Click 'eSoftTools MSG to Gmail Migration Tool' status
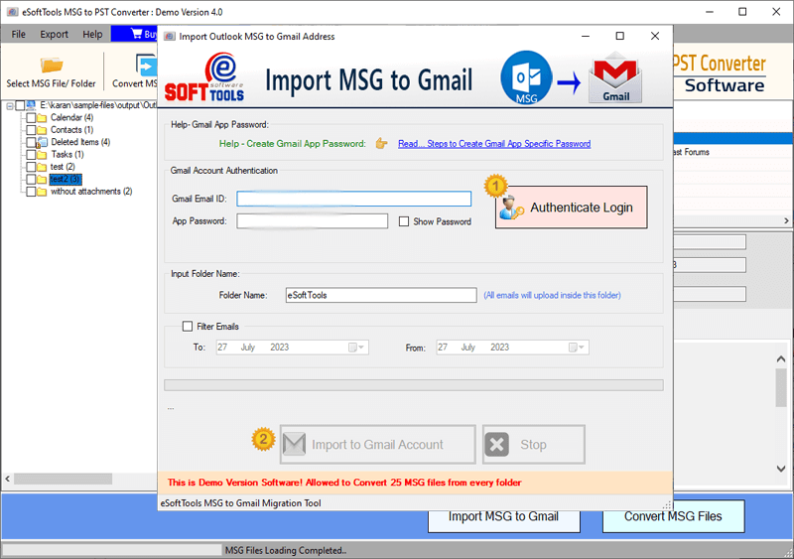Viewport: 794px width, 559px height. pos(240,503)
